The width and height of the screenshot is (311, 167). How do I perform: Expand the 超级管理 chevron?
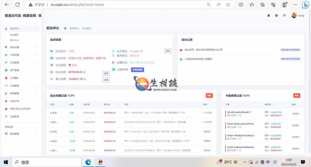tap(37, 134)
